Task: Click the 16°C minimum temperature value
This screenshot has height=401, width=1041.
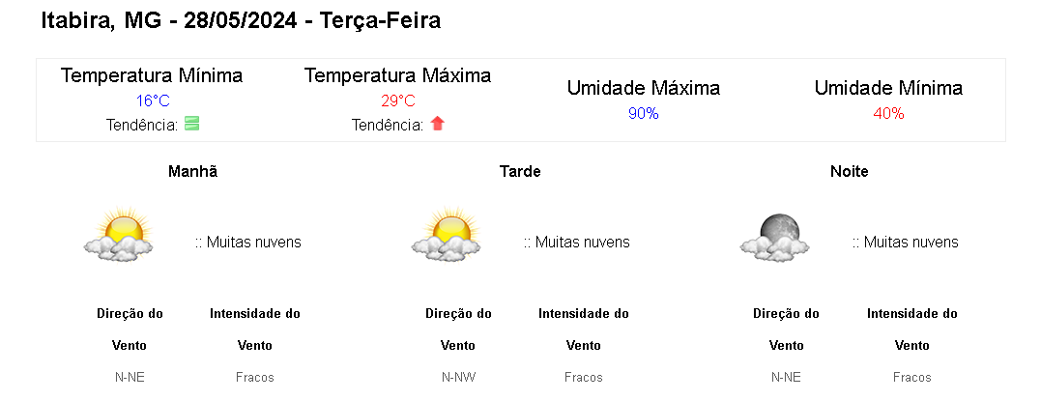Action: (x=153, y=100)
